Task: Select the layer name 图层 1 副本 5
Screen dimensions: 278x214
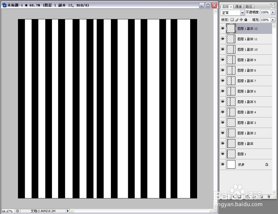Action: tap(247, 102)
